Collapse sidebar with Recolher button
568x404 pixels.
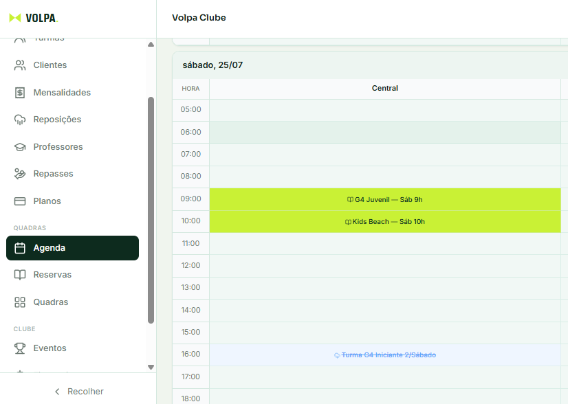(x=79, y=392)
